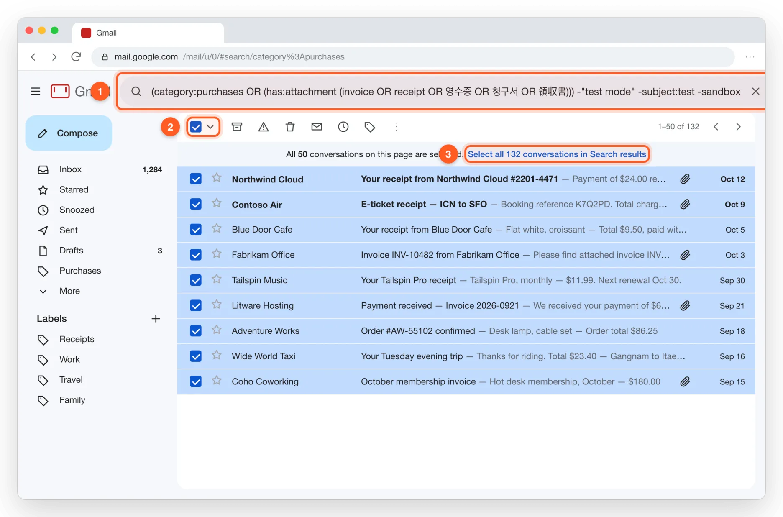Uncheck the Adventure Works conversation

click(196, 331)
